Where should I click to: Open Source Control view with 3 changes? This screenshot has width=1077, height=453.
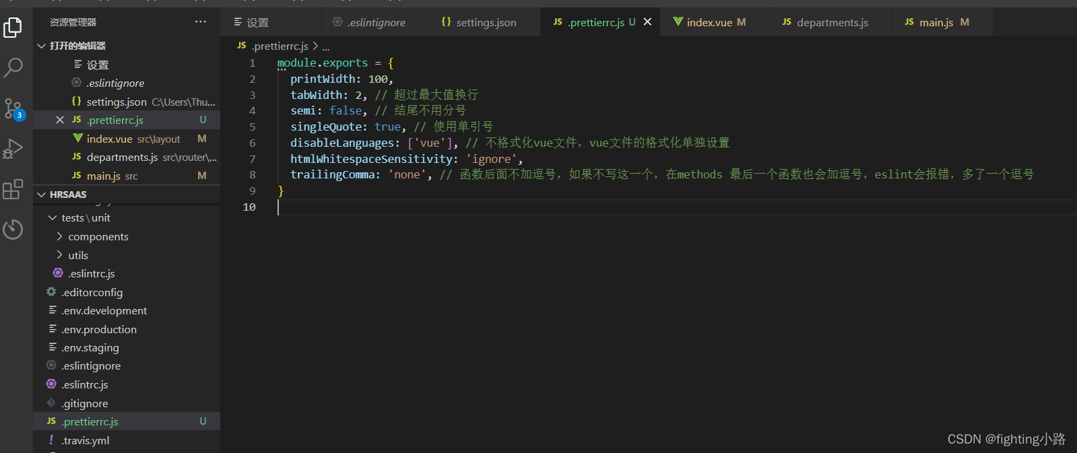13,108
